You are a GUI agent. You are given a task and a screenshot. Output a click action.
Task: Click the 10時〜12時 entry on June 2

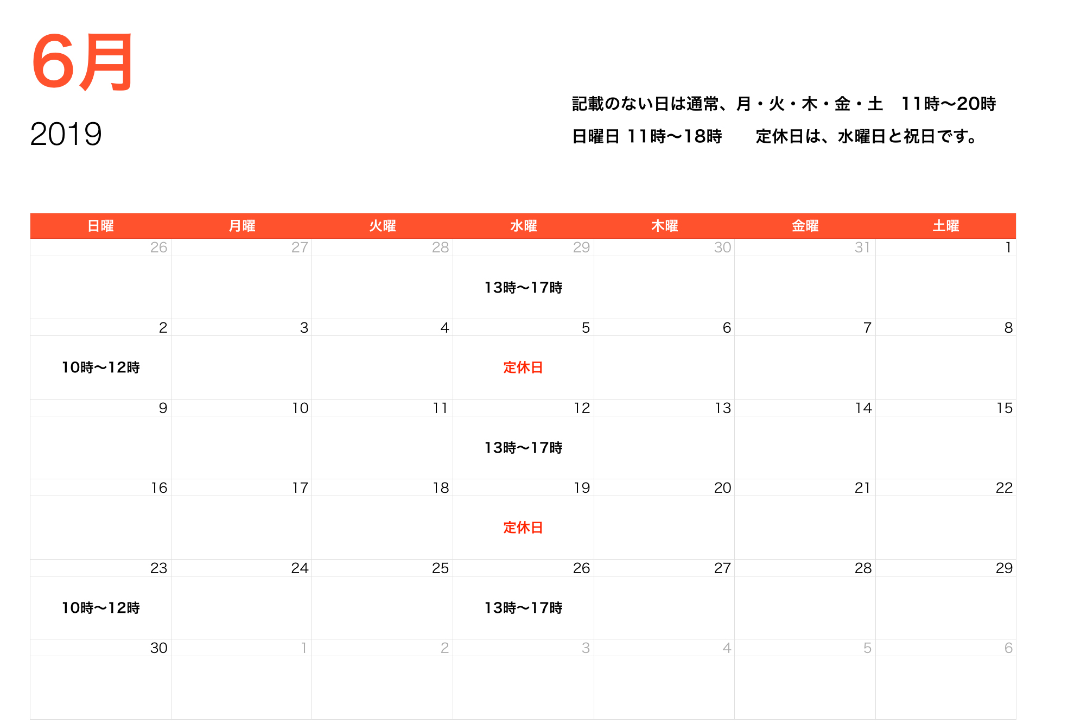(101, 367)
